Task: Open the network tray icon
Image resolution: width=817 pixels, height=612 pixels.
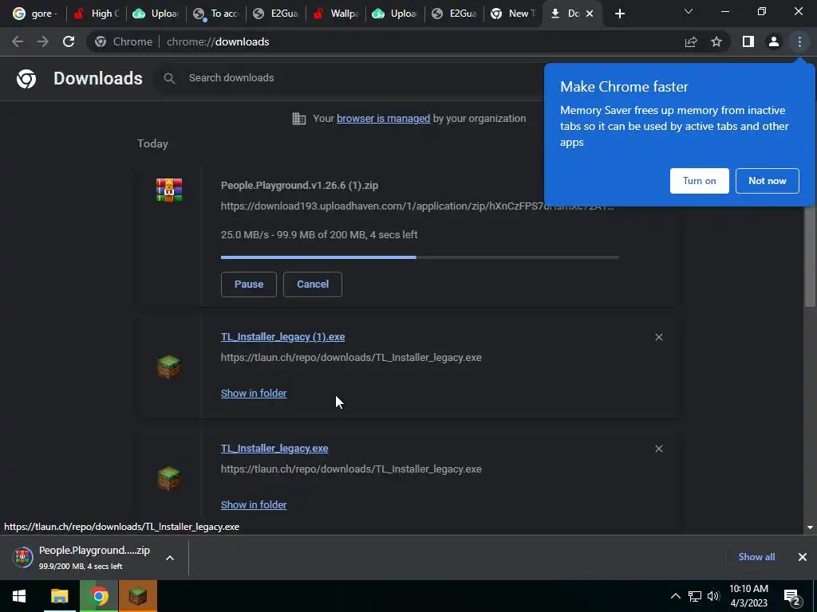Action: coord(695,596)
